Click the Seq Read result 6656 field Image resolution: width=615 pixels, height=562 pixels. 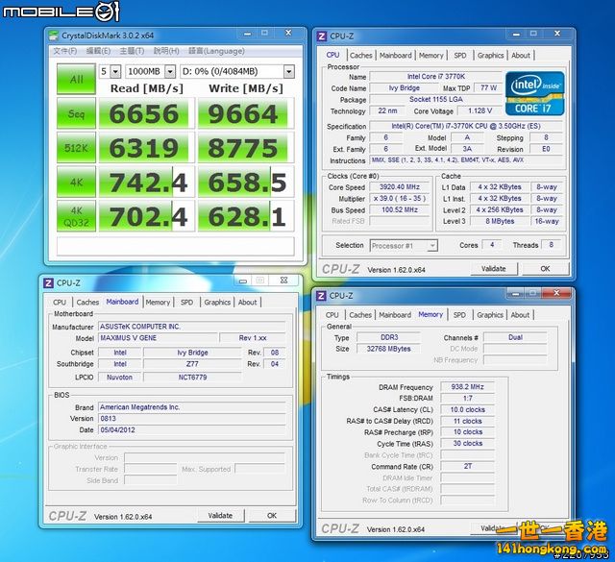144,115
